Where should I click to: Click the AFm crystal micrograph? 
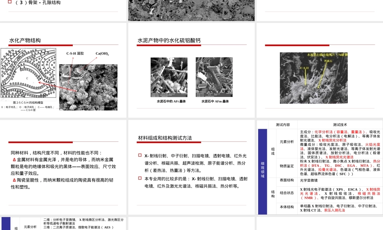tap(214, 77)
